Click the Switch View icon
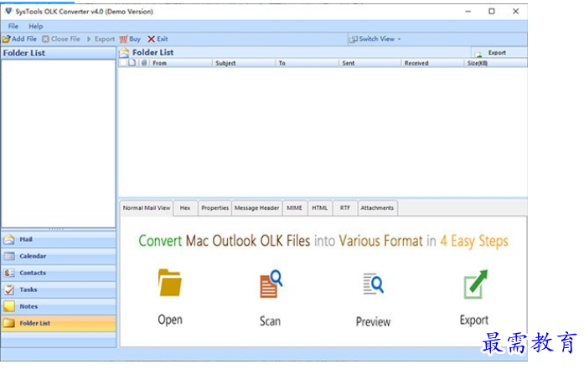The width and height of the screenshot is (584, 369). point(354,39)
